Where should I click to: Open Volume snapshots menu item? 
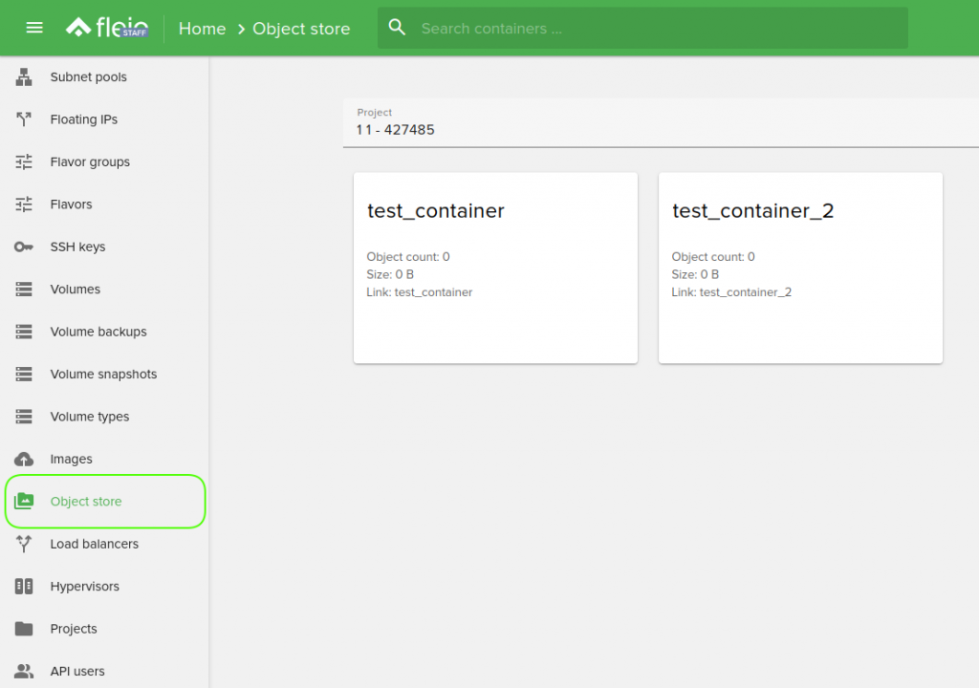click(103, 374)
